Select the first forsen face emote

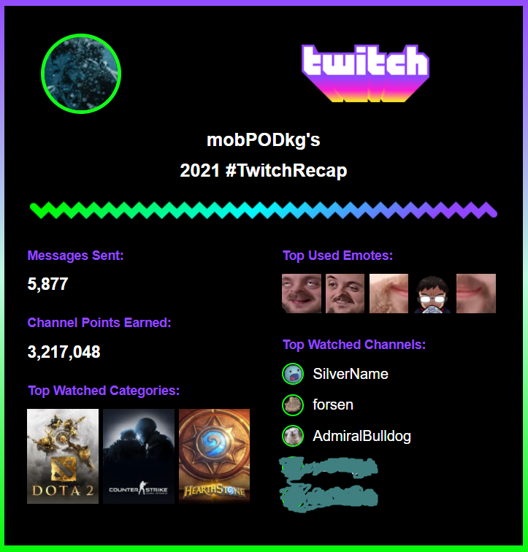click(x=302, y=294)
